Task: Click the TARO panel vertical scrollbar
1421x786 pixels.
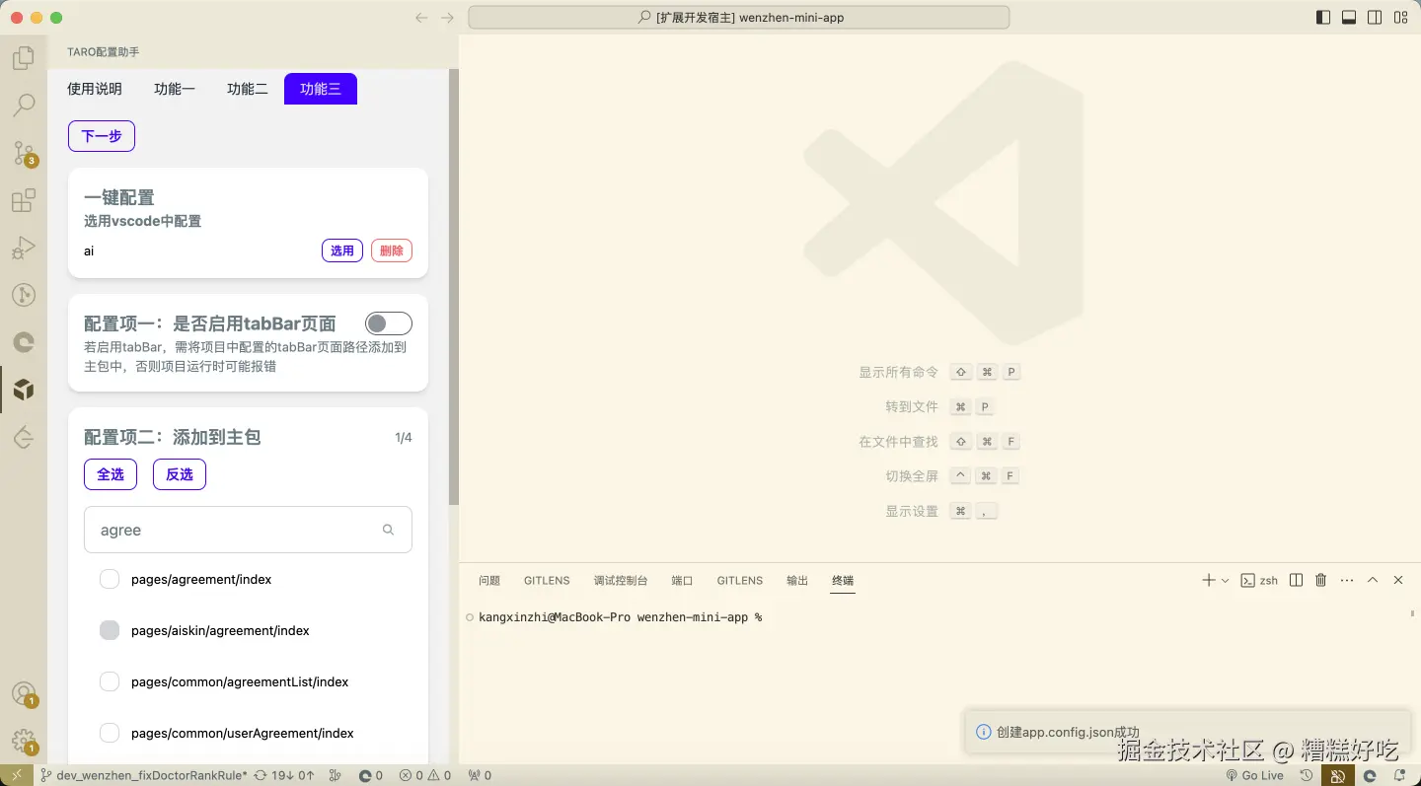Action: (x=454, y=286)
